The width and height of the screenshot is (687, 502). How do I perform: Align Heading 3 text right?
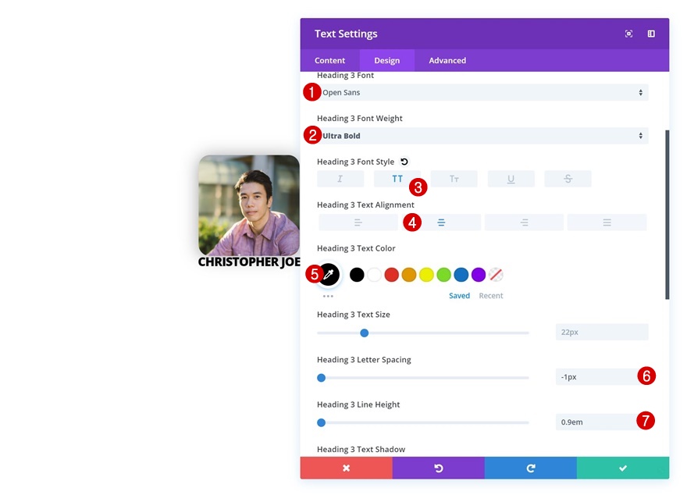524,223
